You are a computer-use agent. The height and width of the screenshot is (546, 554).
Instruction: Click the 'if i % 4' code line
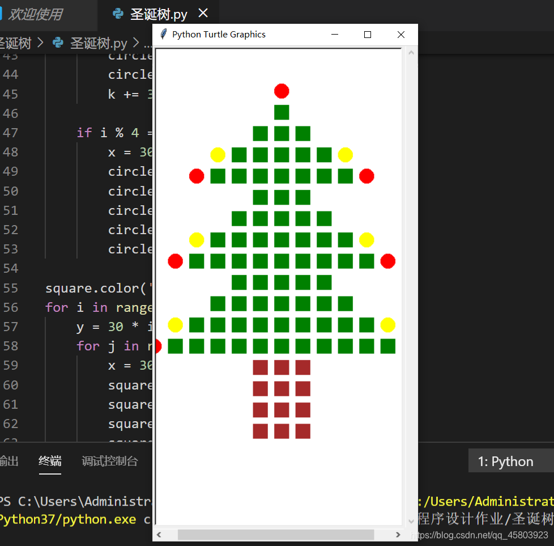(x=114, y=133)
